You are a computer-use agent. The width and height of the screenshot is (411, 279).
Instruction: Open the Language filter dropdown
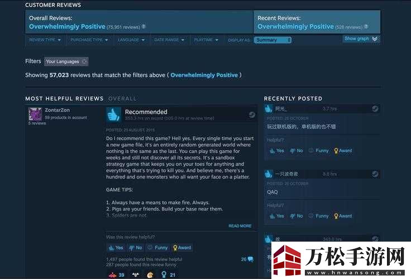tap(131, 40)
